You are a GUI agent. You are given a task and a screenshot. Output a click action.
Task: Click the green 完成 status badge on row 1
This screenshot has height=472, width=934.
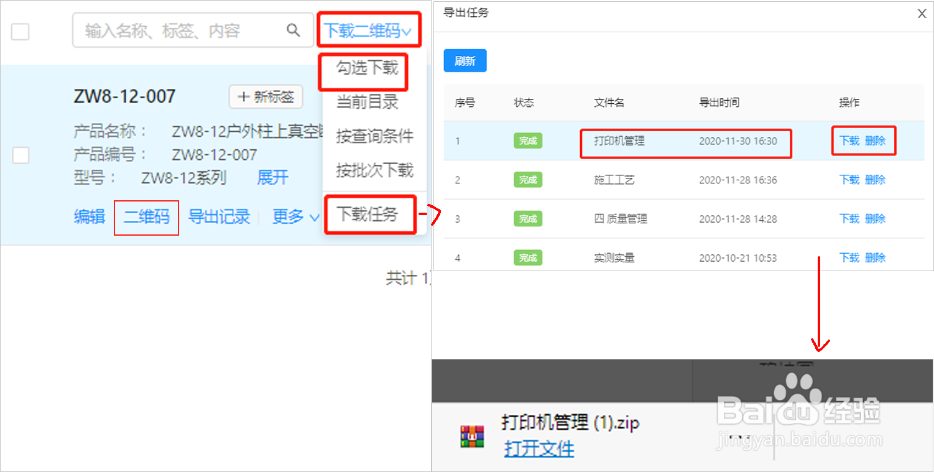pos(527,141)
